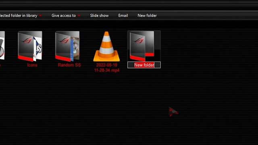258x145 pixels.
Task: Open selected folder in library dropdown
Action: click(21, 15)
